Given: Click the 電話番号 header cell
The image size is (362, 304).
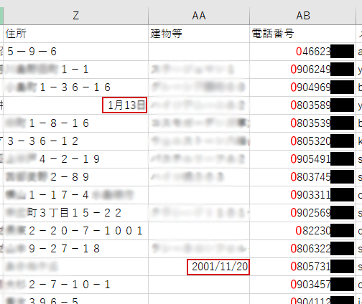Looking at the screenshot, I should tap(303, 34).
